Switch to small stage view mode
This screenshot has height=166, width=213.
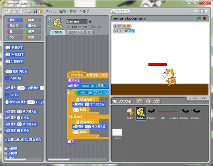click(x=196, y=11)
